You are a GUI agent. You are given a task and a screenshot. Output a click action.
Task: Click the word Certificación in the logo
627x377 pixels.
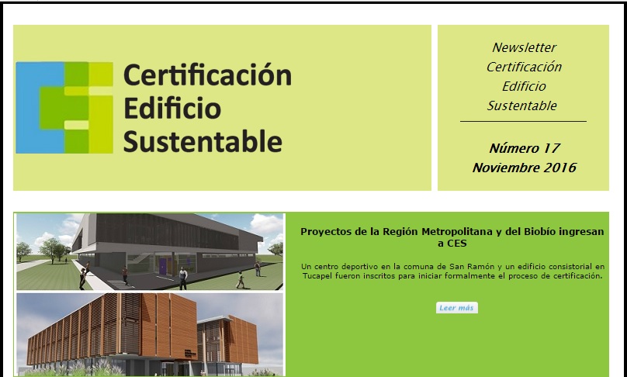[207, 75]
